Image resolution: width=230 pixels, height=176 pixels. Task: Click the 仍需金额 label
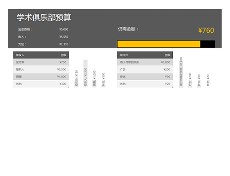point(128,29)
